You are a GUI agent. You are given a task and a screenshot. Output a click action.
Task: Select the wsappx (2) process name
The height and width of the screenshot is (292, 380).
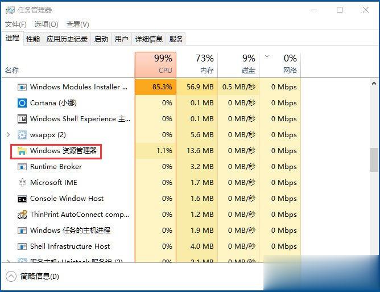[48, 135]
